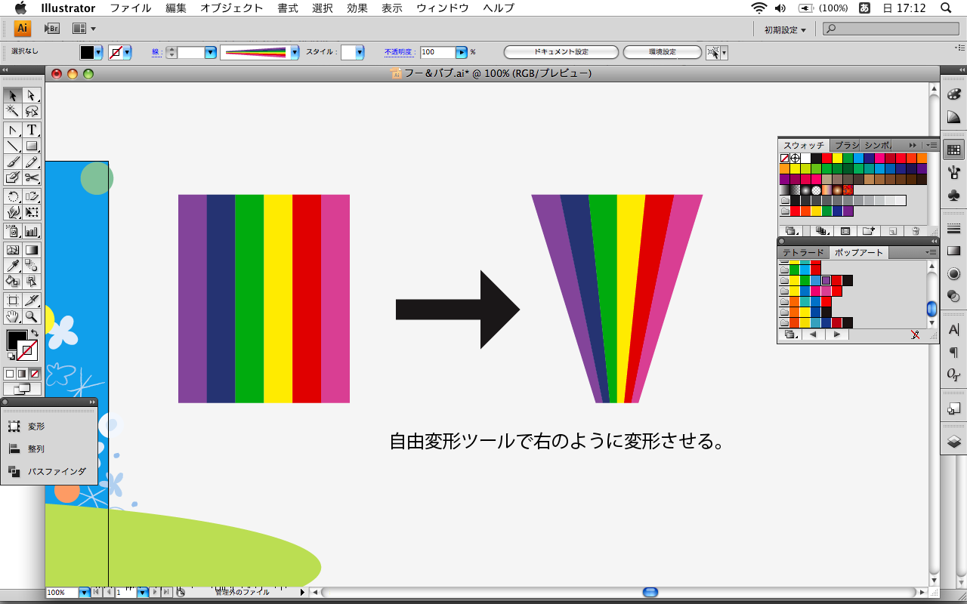
Task: Click the new color group folder icon
Action: tap(868, 231)
